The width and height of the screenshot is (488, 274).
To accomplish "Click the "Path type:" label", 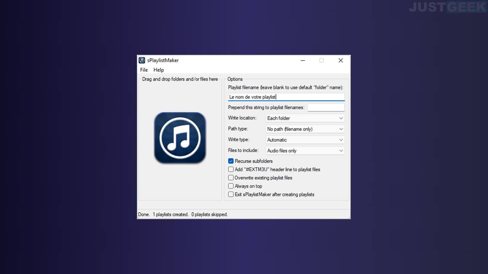I will (x=238, y=129).
